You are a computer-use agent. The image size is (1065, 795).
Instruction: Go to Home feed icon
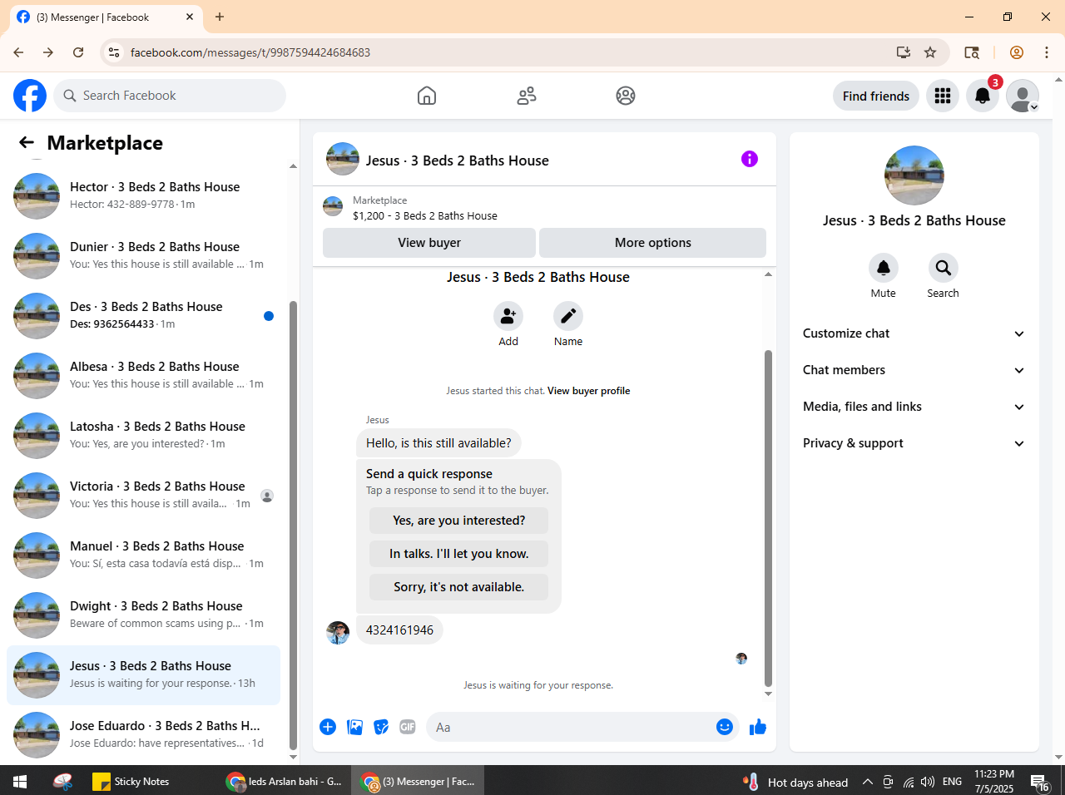tap(427, 96)
